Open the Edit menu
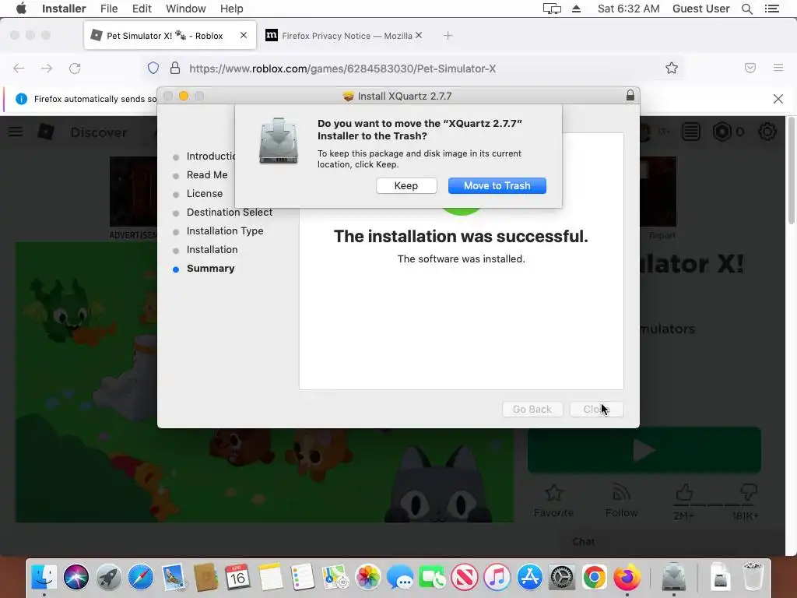This screenshot has height=598, width=797. pyautogui.click(x=142, y=9)
